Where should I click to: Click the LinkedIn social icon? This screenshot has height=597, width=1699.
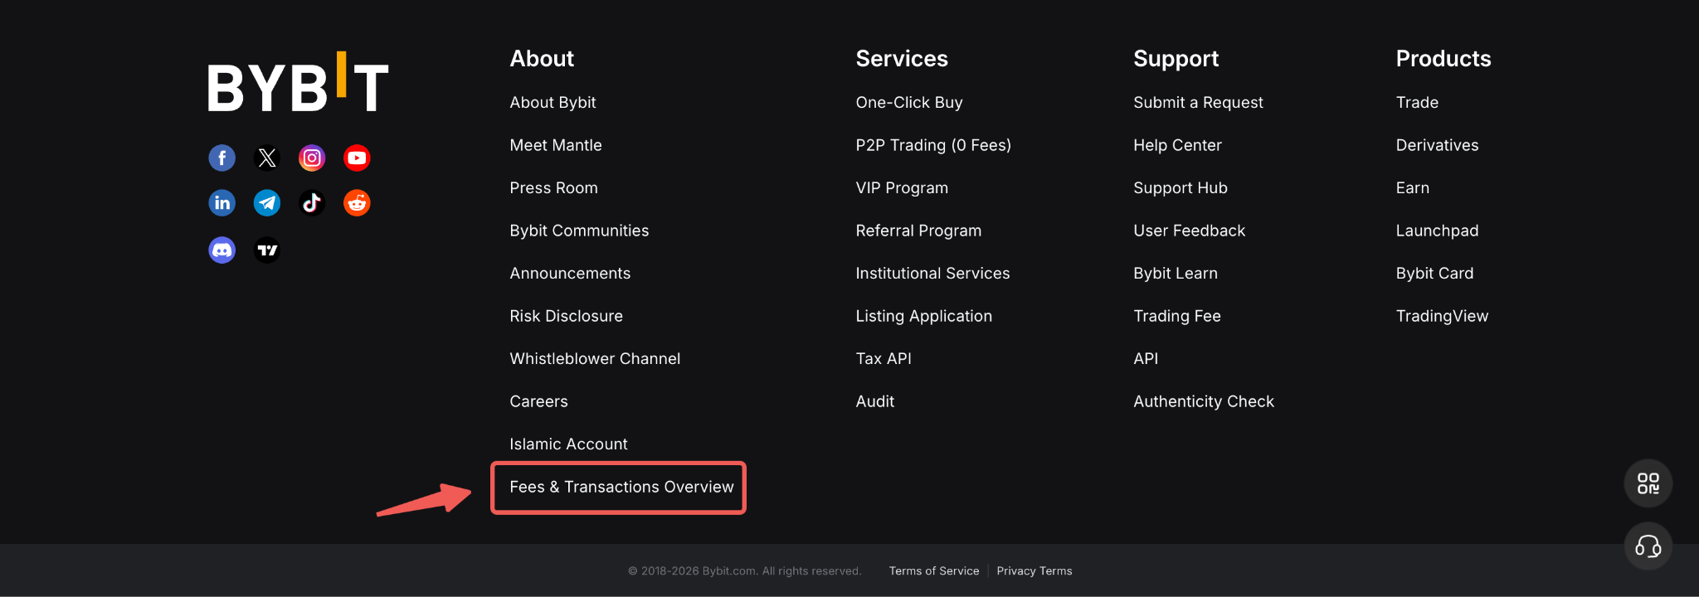222,203
